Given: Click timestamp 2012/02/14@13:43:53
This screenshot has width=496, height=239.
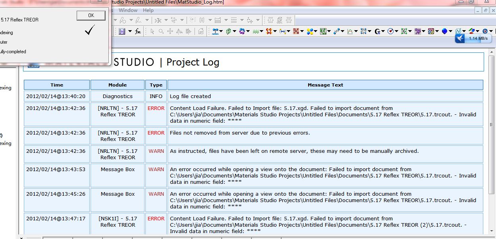Looking at the screenshot, I should click(x=56, y=169).
